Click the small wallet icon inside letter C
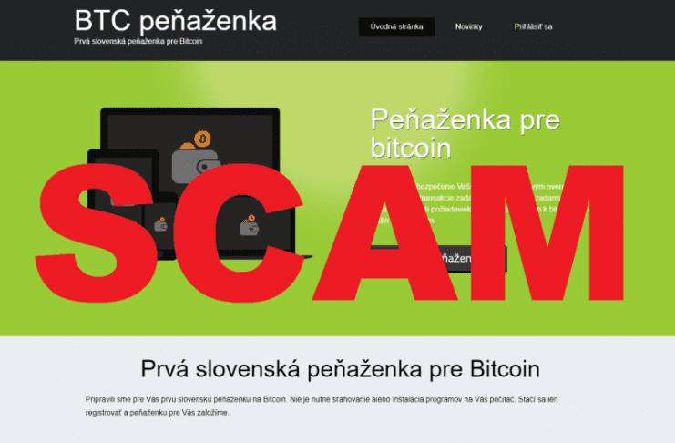This screenshot has height=443, width=675. point(250,225)
